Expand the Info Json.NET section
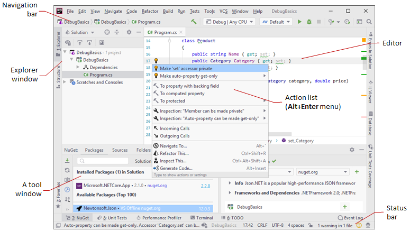Viewport: 410px width, 231px height. (230, 183)
